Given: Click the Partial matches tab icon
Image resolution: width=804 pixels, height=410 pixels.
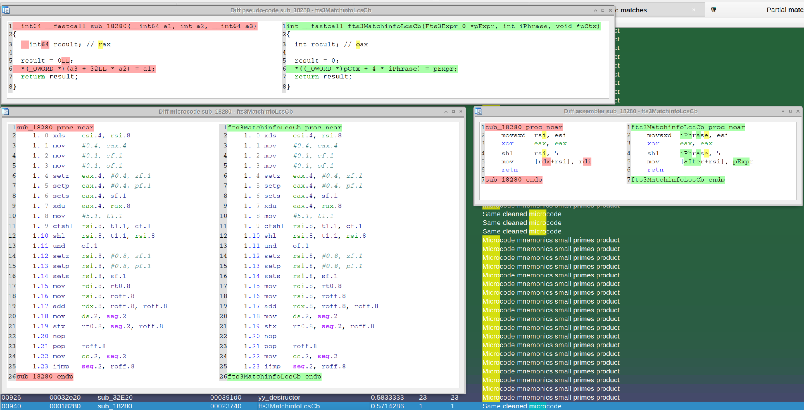Looking at the screenshot, I should pos(713,10).
